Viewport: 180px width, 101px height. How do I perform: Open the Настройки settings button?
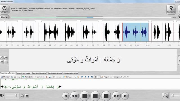pos(171,9)
